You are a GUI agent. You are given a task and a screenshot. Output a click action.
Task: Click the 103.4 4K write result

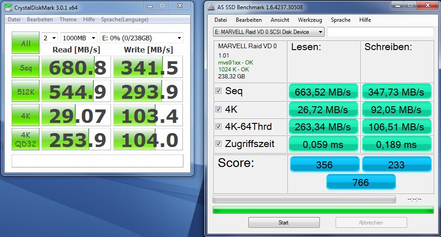148,115
